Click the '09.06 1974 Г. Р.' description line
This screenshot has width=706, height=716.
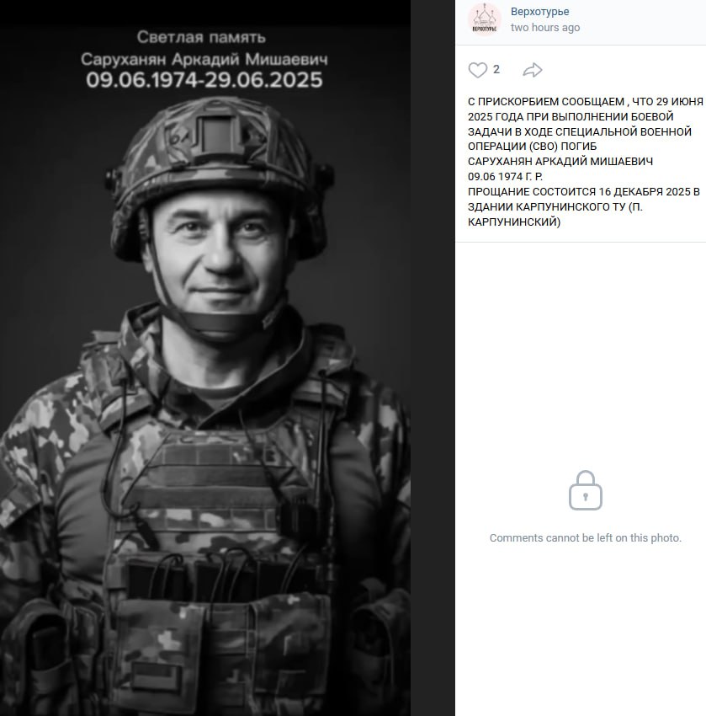click(x=506, y=177)
